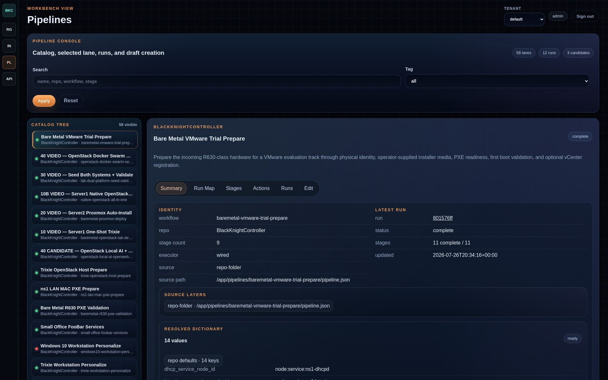Click the 14 values heading
This screenshot has width=608, height=380.
point(176,341)
